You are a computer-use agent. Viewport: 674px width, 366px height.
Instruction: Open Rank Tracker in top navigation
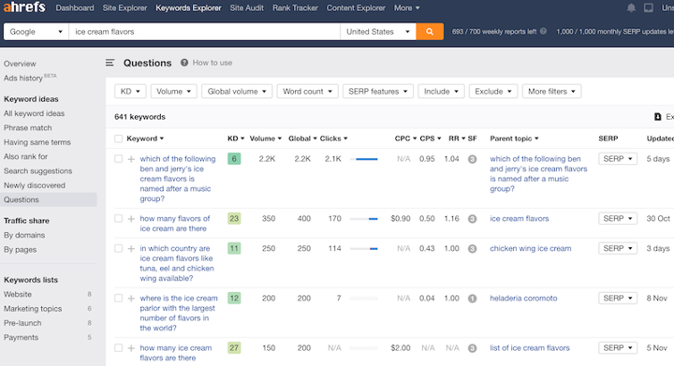(295, 7)
